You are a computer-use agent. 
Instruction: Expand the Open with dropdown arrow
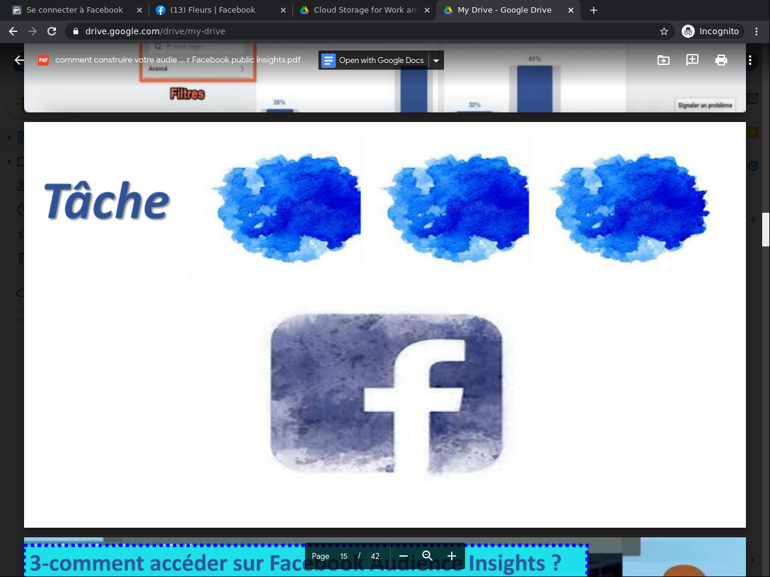coord(436,60)
